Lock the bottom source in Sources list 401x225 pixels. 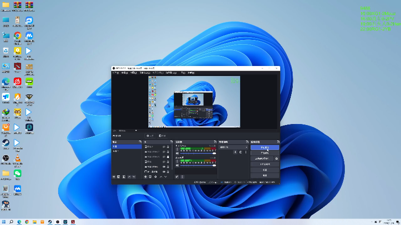pos(168,171)
